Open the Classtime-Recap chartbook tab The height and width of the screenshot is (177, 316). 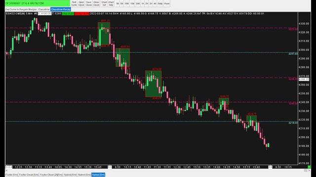click(61, 9)
